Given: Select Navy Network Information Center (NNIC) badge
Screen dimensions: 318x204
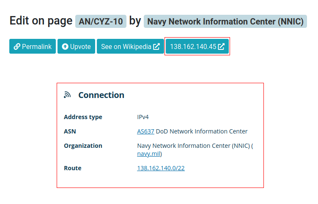Looking at the screenshot, I should tap(225, 21).
